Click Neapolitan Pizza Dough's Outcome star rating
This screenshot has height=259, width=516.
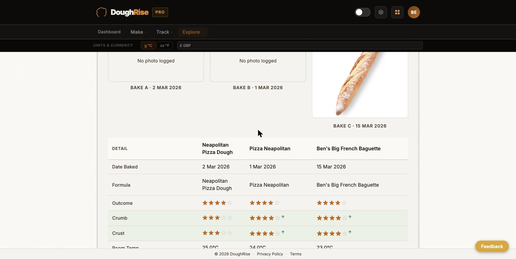coord(217,203)
